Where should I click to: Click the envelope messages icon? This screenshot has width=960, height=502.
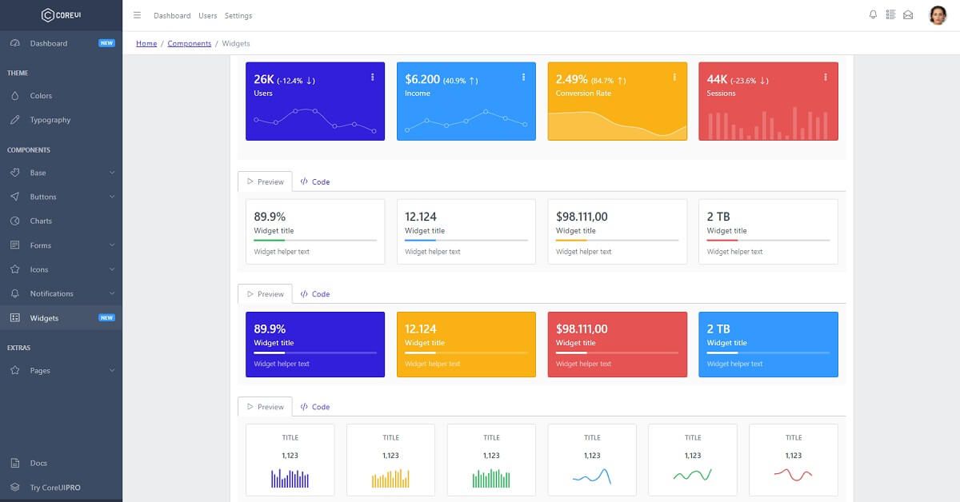[908, 14]
